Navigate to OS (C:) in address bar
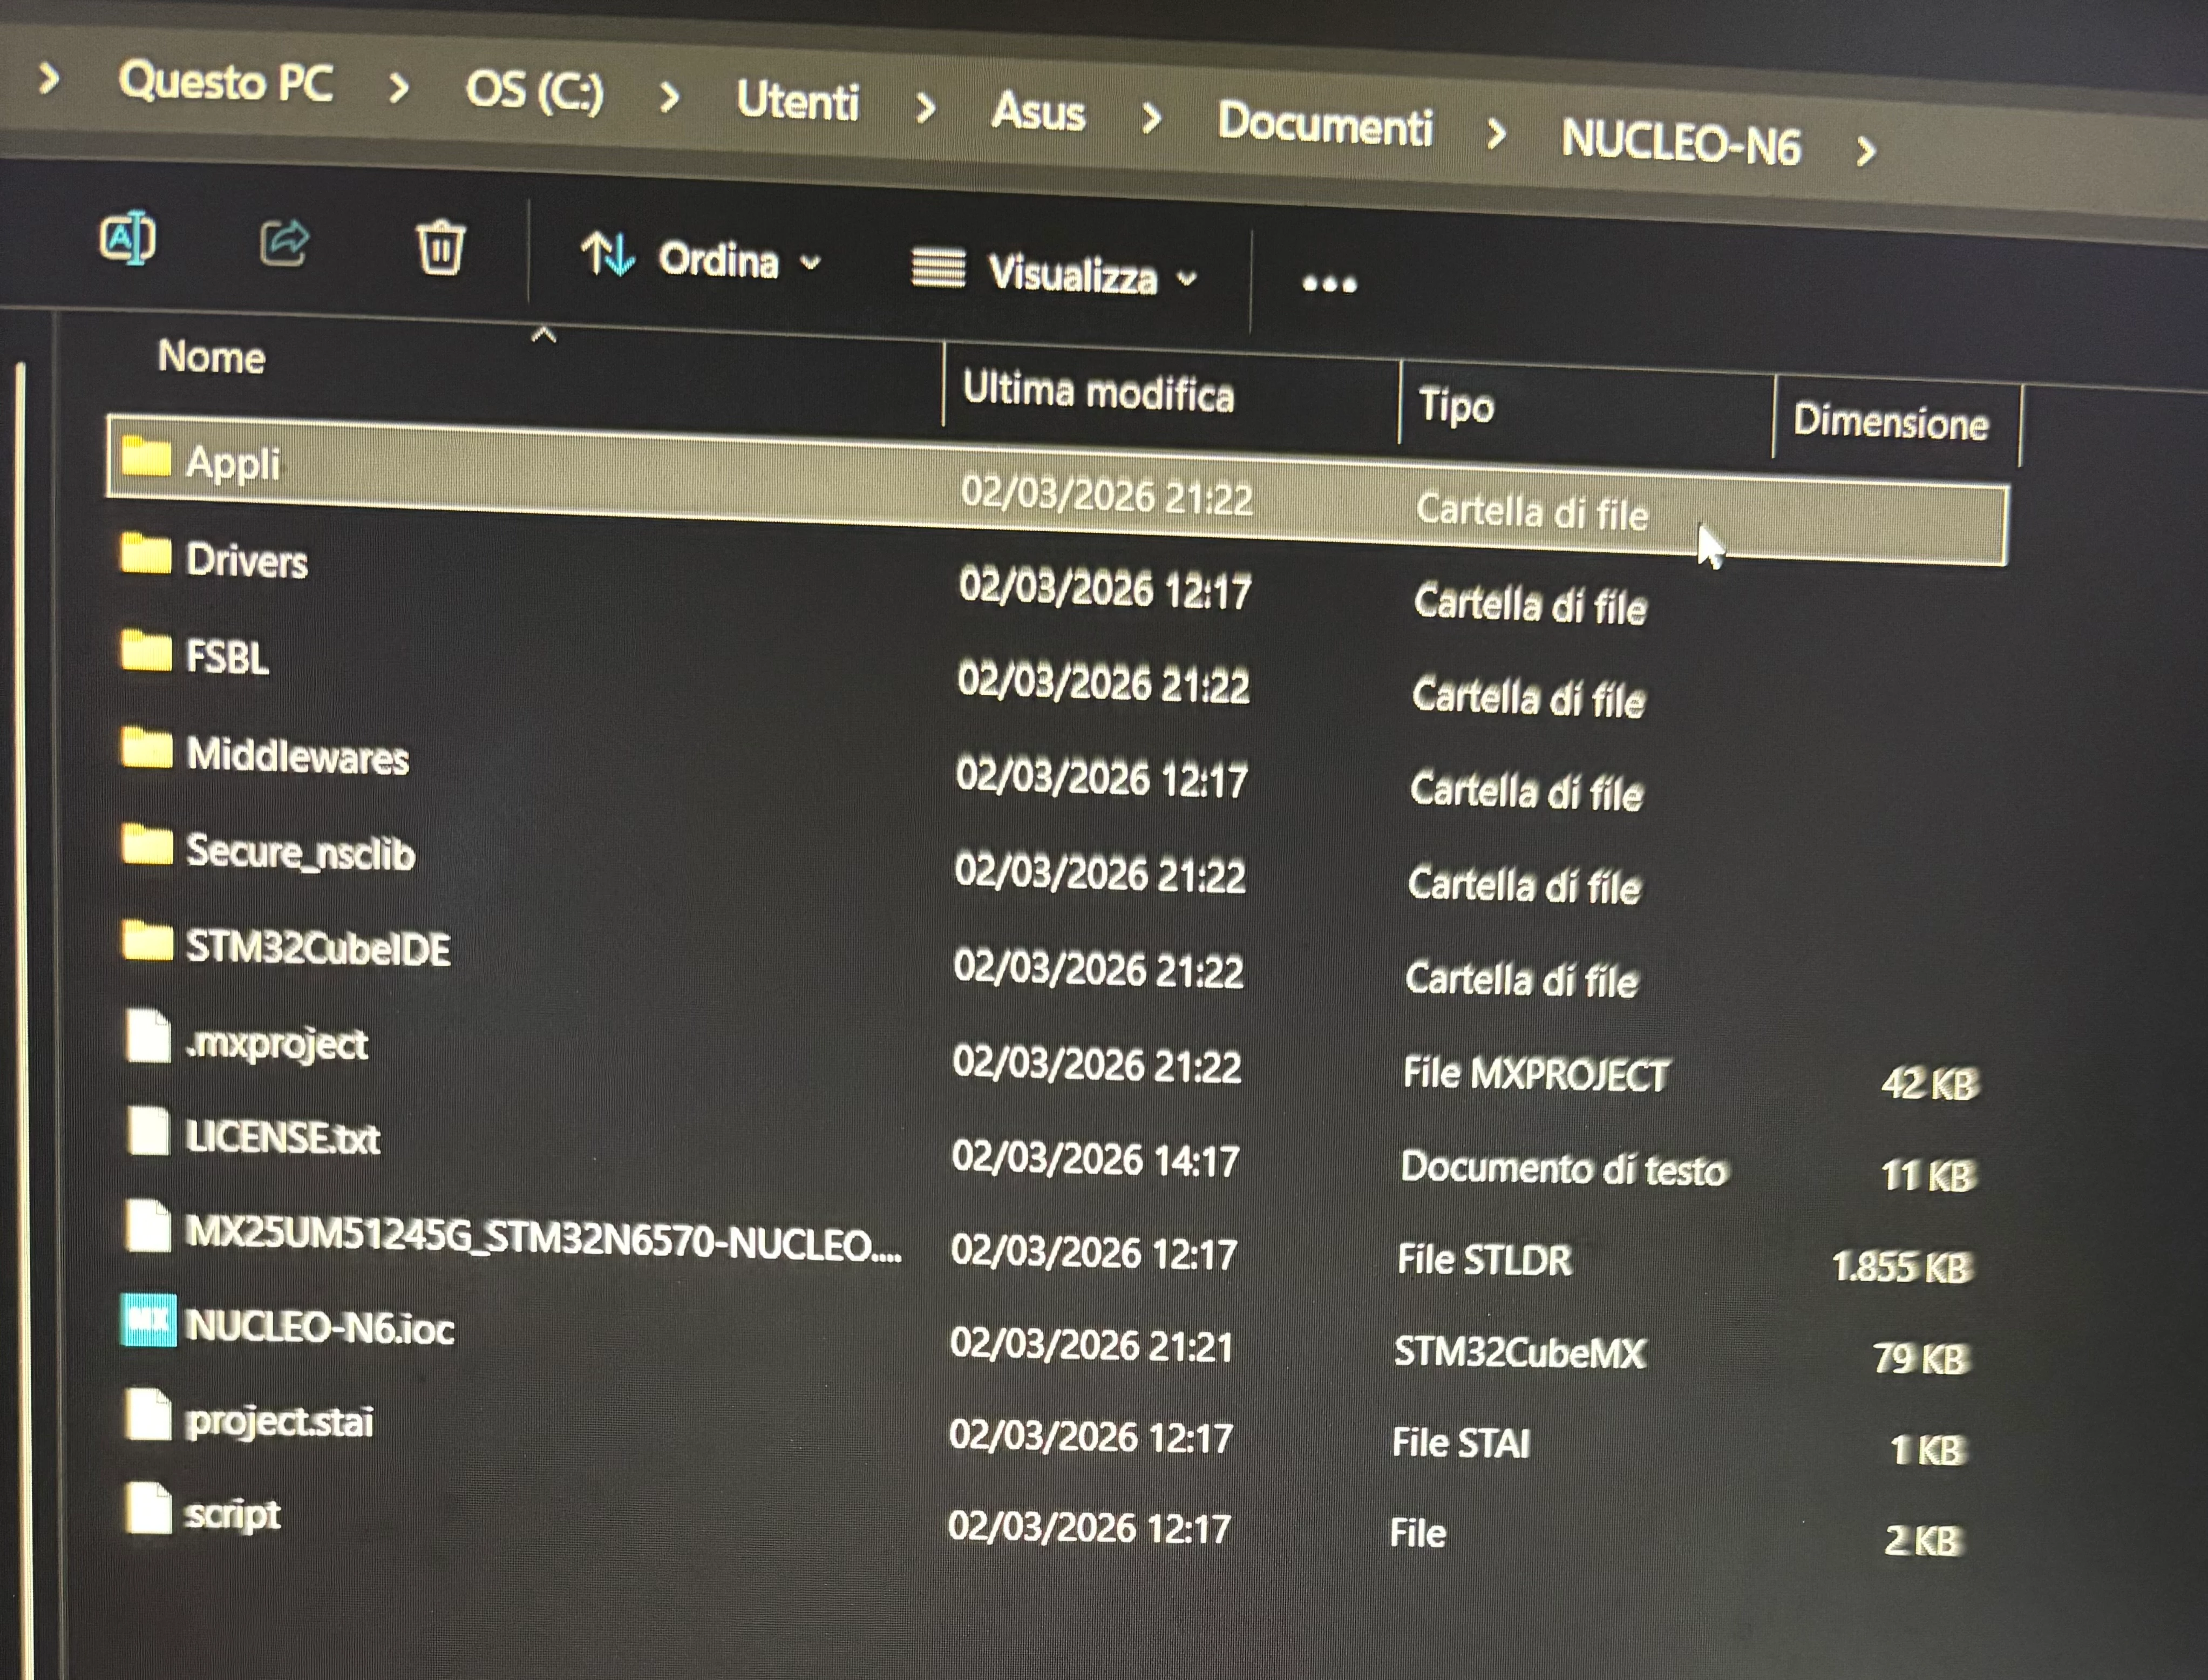The width and height of the screenshot is (2208, 1680). pos(535,91)
